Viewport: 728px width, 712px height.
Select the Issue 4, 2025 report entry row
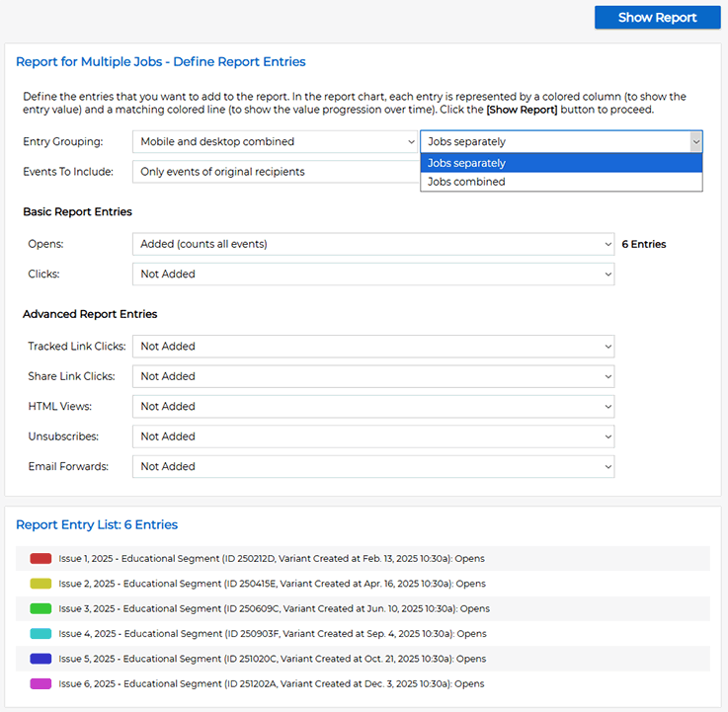pos(273,634)
